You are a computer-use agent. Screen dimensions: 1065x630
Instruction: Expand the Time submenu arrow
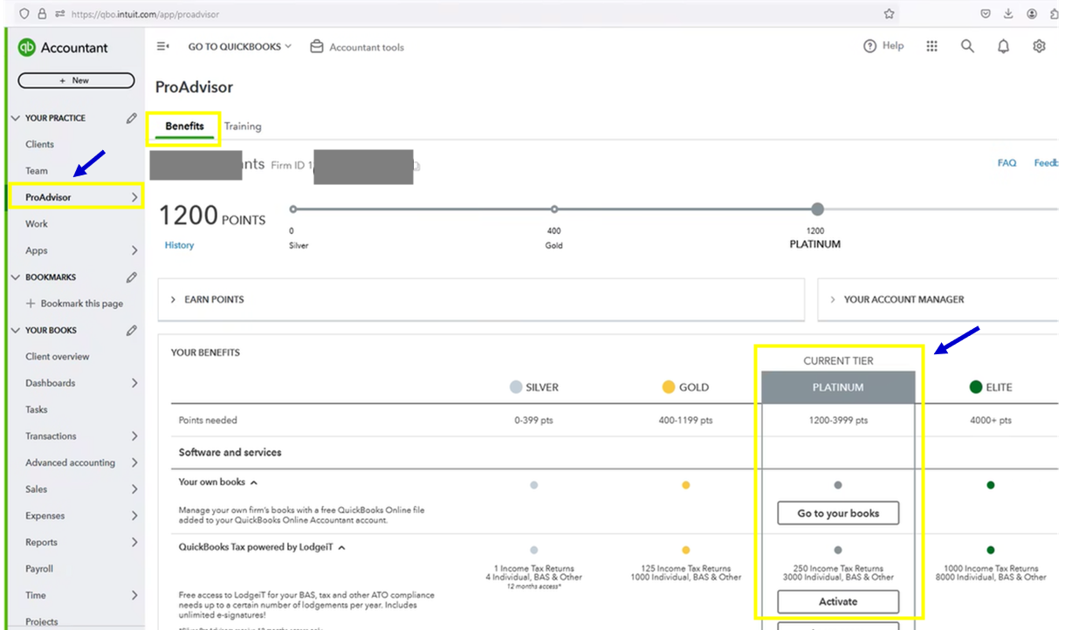(134, 595)
